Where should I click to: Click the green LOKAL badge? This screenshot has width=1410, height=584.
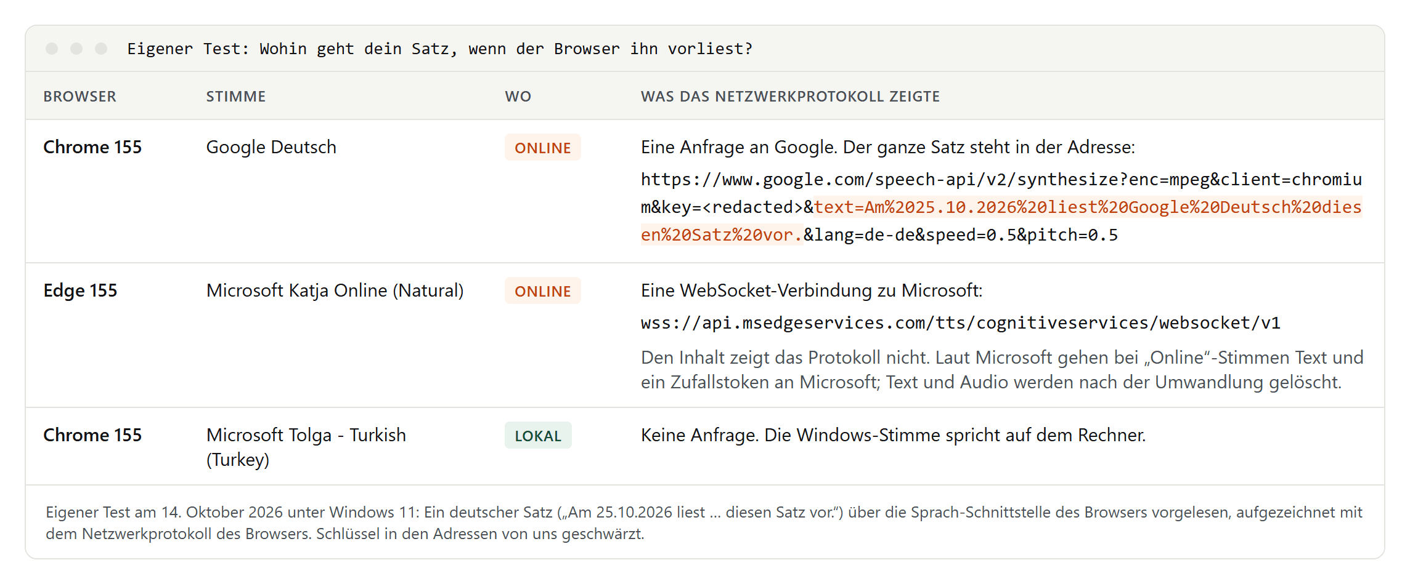click(x=538, y=436)
